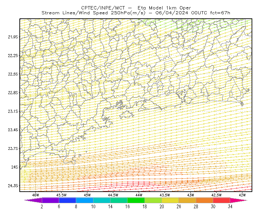Click the latitude label '24.3S'
272x210 pixels.
pos(13,186)
